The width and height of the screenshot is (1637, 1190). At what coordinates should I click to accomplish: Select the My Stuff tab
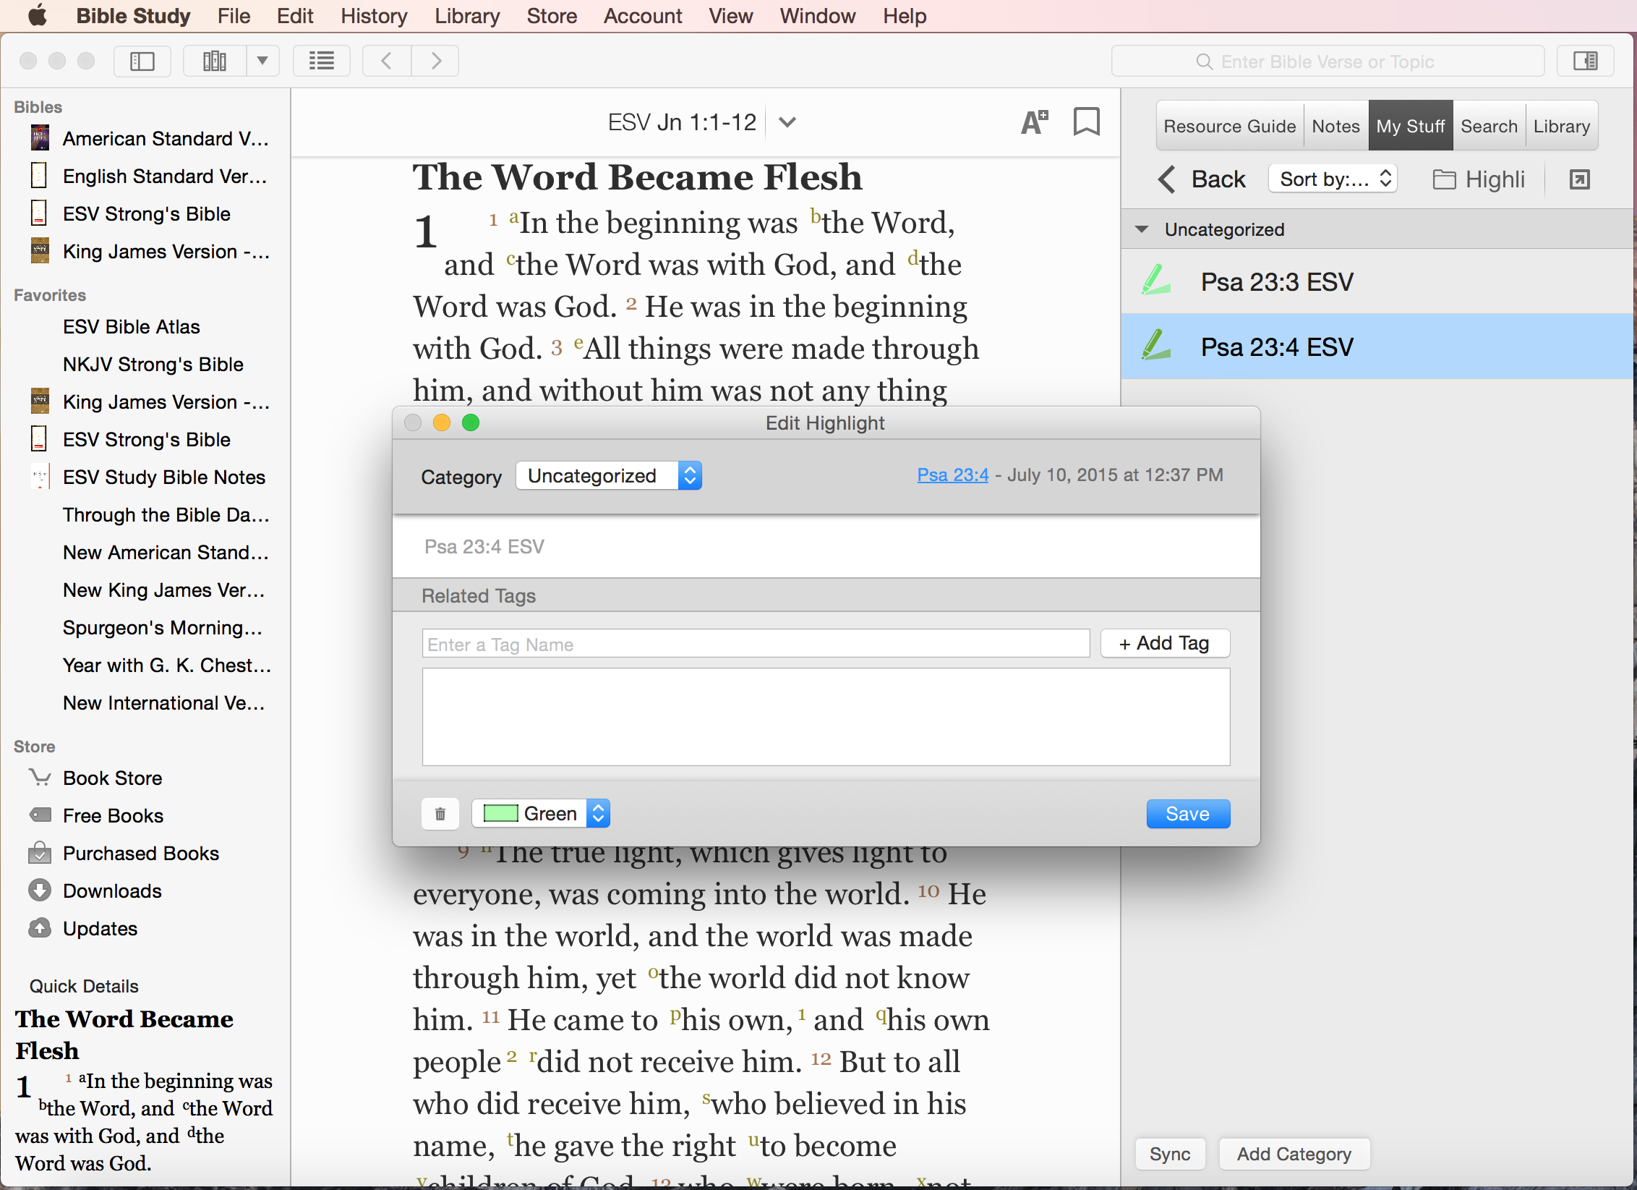(1411, 126)
